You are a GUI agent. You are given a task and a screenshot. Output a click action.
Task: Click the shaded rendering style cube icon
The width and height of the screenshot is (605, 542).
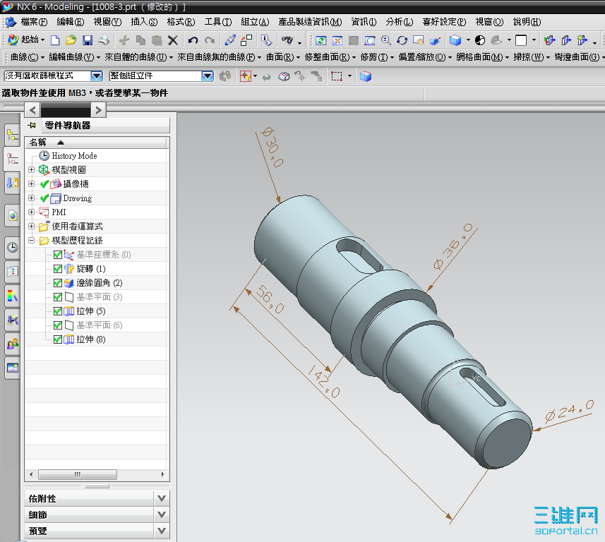[x=455, y=40]
